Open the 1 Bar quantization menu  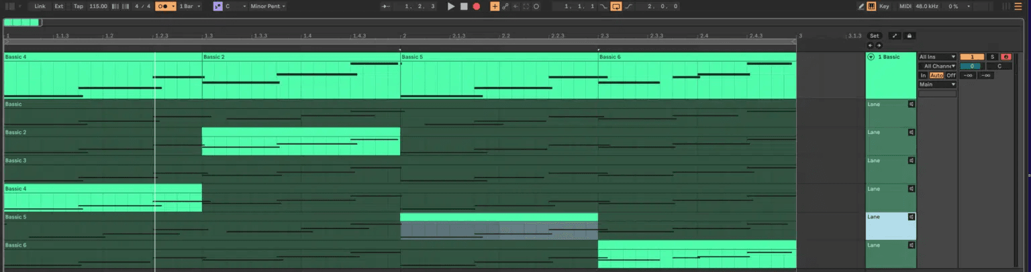[189, 6]
